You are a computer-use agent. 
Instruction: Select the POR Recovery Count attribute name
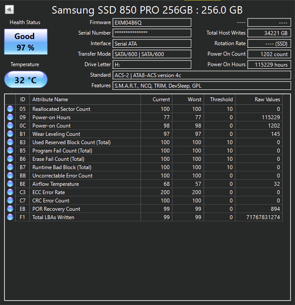(x=56, y=209)
